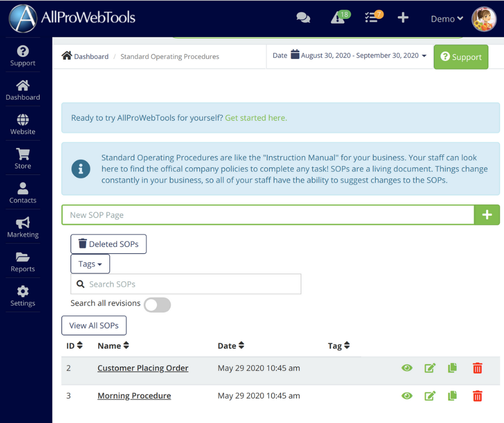The image size is (504, 423).
Task: Open the Deleted SOPs button
Action: pyautogui.click(x=109, y=244)
